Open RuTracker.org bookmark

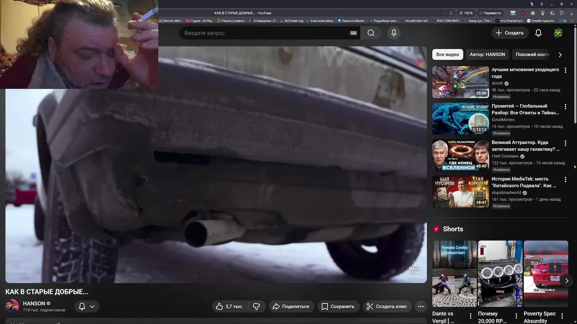pyautogui.click(x=292, y=21)
